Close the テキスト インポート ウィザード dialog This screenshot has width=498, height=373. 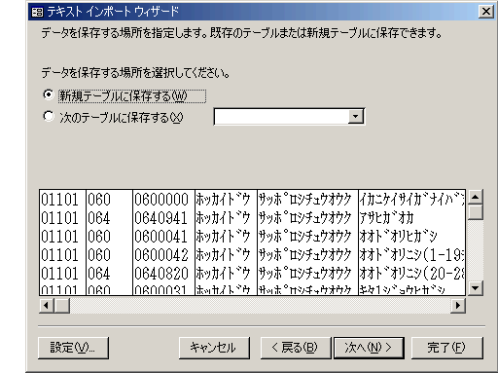point(486,12)
